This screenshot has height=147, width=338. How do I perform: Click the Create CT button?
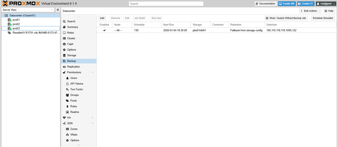[306, 4]
